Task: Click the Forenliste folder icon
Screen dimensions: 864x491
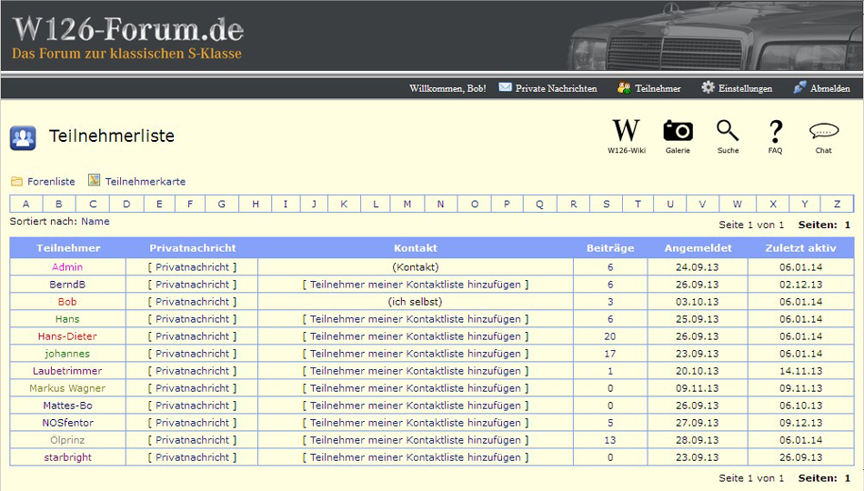Action: click(x=16, y=181)
